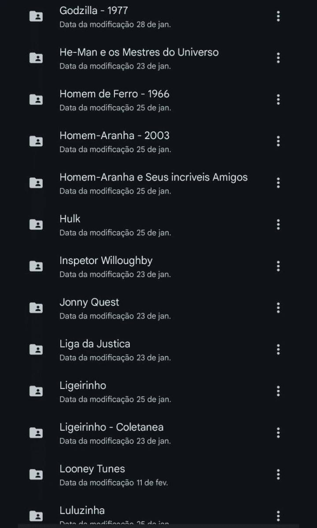
Task: Click the Liga da Justica shared folder icon
Action: [x=36, y=349]
